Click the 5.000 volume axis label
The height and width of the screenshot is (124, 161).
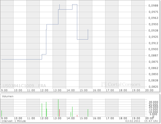coord(153,114)
